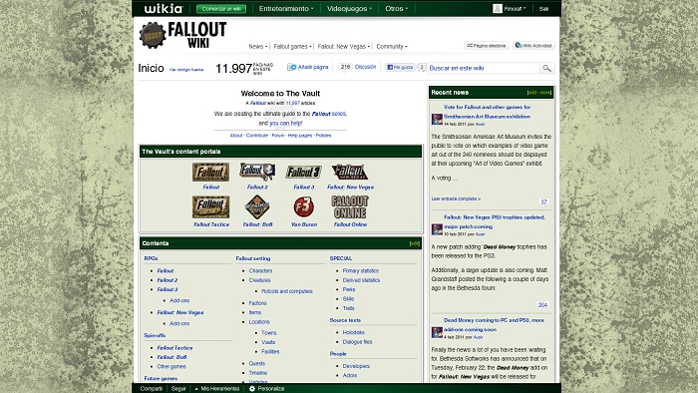Open the Fallout Tactics portal logo
Viewport: 698px width, 393px height.
pyautogui.click(x=210, y=206)
